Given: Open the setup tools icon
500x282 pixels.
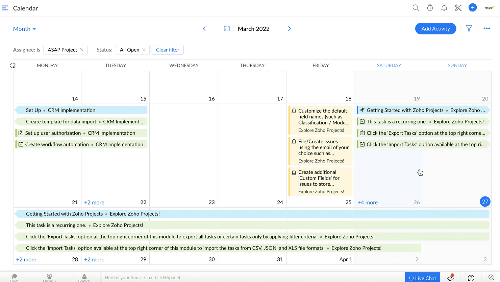Looking at the screenshot, I should pyautogui.click(x=458, y=8).
